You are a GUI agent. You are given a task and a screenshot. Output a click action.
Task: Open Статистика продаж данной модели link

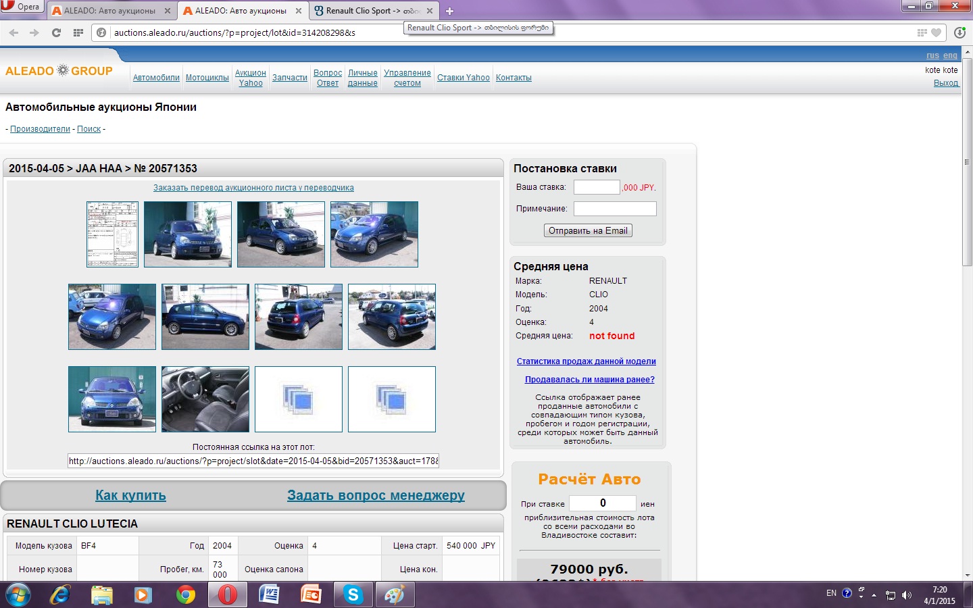(x=586, y=361)
